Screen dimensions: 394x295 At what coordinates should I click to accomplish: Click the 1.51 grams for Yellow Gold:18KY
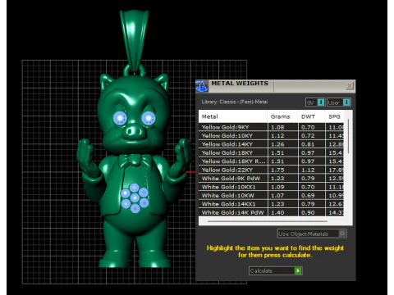pyautogui.click(x=283, y=152)
